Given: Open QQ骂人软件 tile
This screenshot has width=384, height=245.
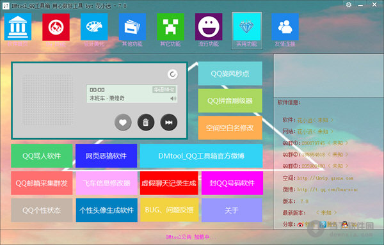Looking at the screenshot, I should point(42,156).
